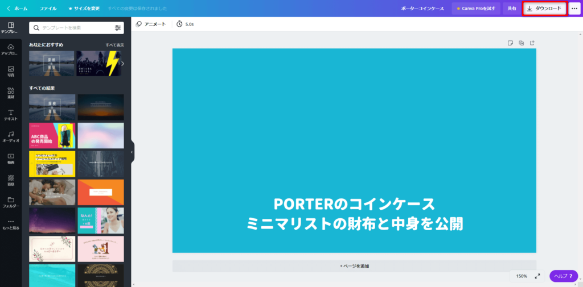The image size is (583, 287).
Task: Expand recommended templates with right chevron
Action: click(x=123, y=64)
